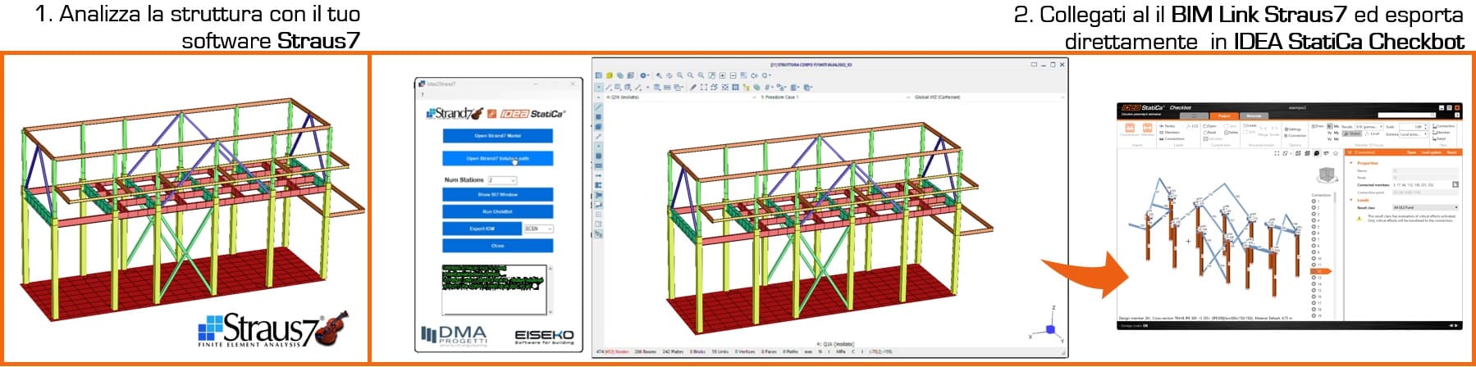Toggle plate element selection in Straus7 left toolbar
Image resolution: width=1476 pixels, height=367 pixels.
(x=598, y=116)
